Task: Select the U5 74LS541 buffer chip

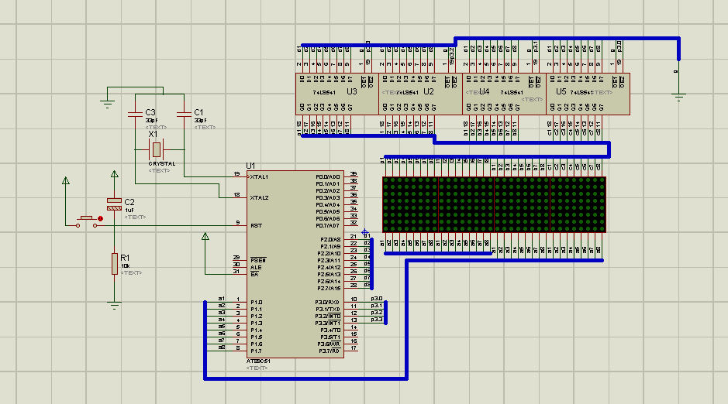Action: click(x=588, y=94)
